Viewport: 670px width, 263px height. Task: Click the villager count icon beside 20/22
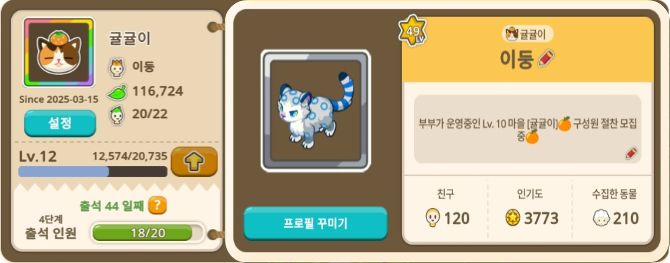117,115
